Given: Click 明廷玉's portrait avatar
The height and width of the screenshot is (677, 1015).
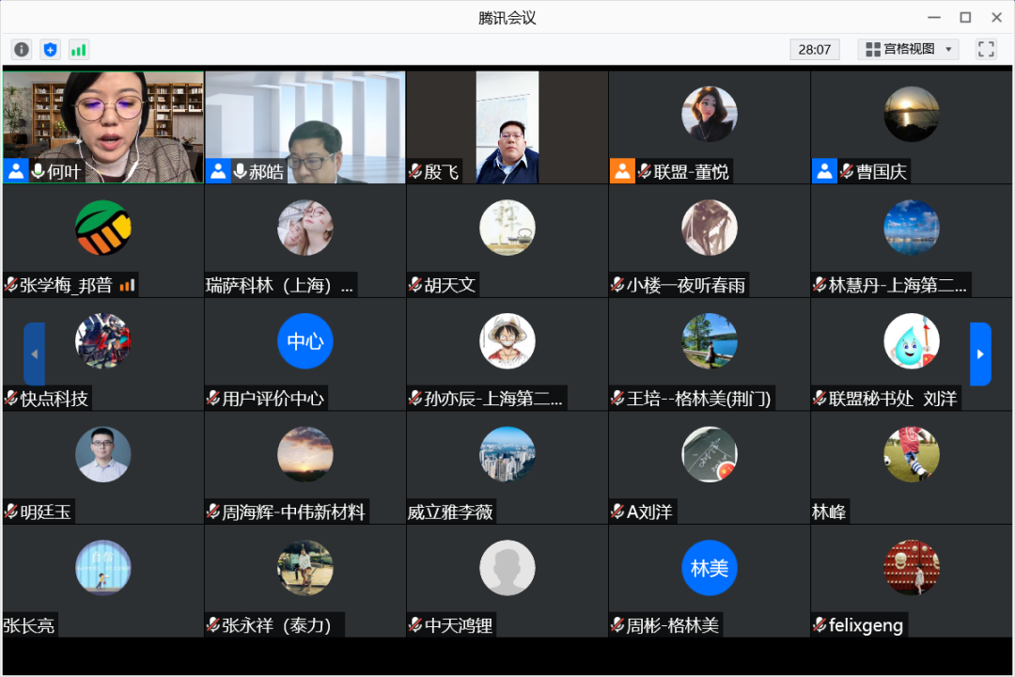Looking at the screenshot, I should (x=103, y=454).
